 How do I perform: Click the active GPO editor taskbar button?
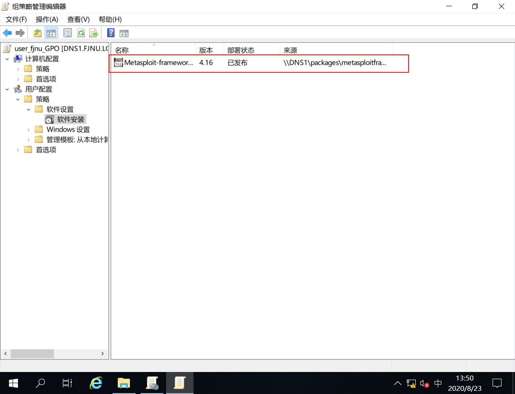point(180,383)
